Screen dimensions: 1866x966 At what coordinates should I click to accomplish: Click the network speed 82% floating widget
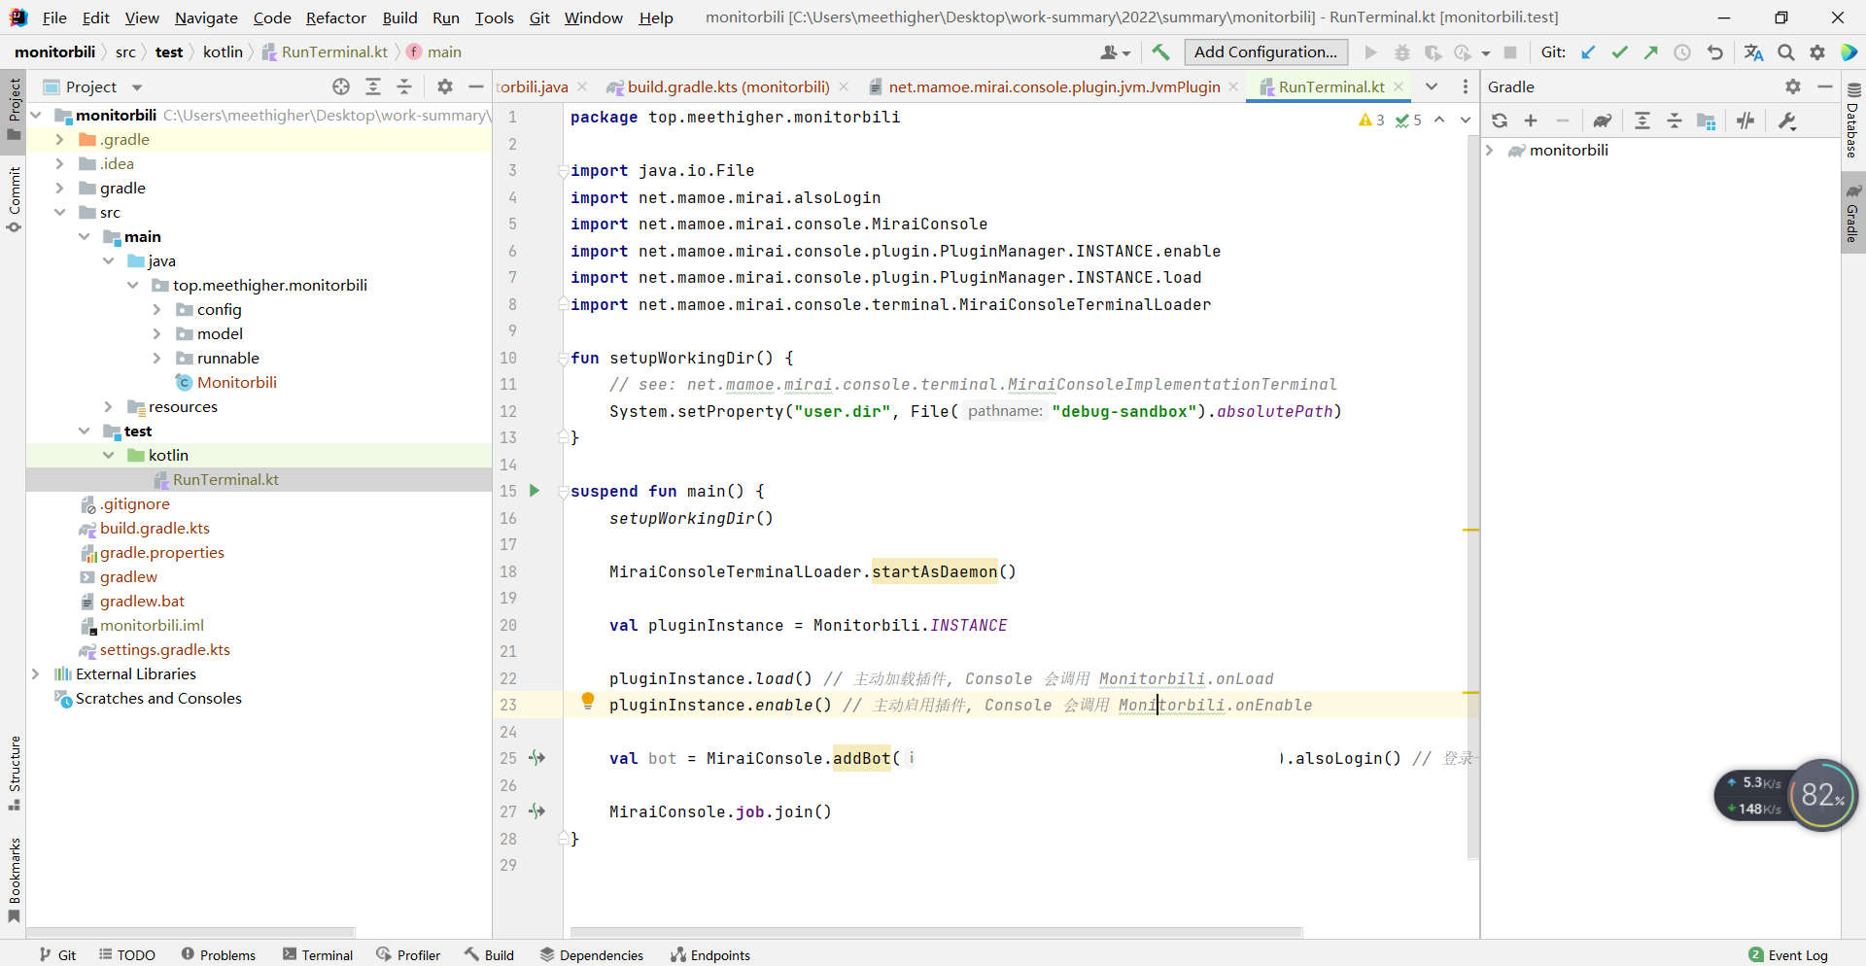1786,795
